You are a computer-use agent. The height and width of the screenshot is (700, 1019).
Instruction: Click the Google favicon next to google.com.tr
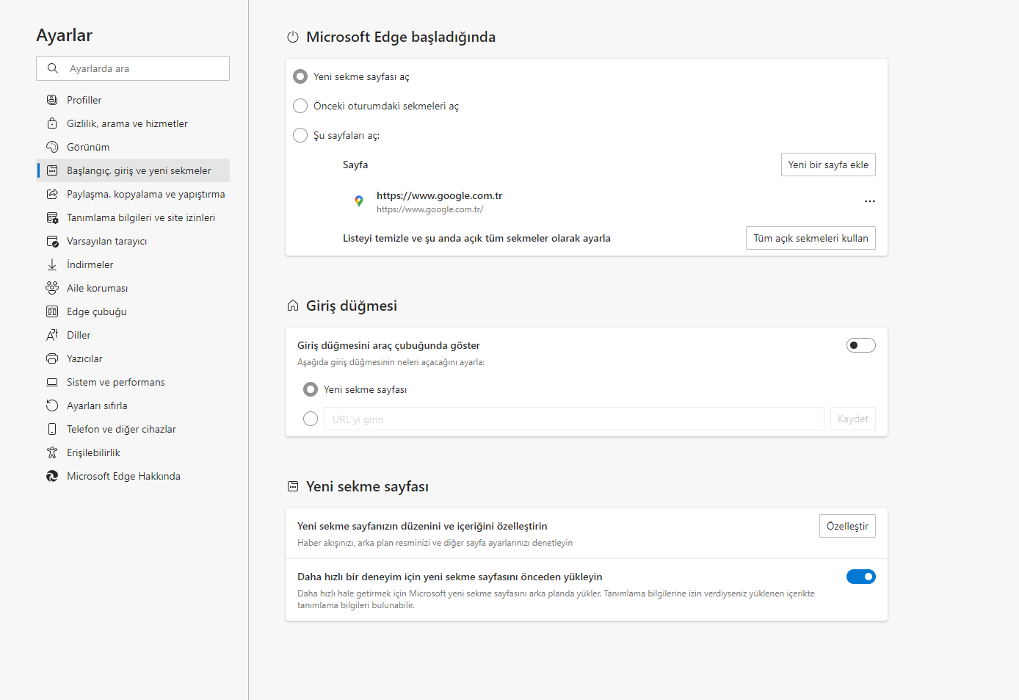click(x=359, y=201)
